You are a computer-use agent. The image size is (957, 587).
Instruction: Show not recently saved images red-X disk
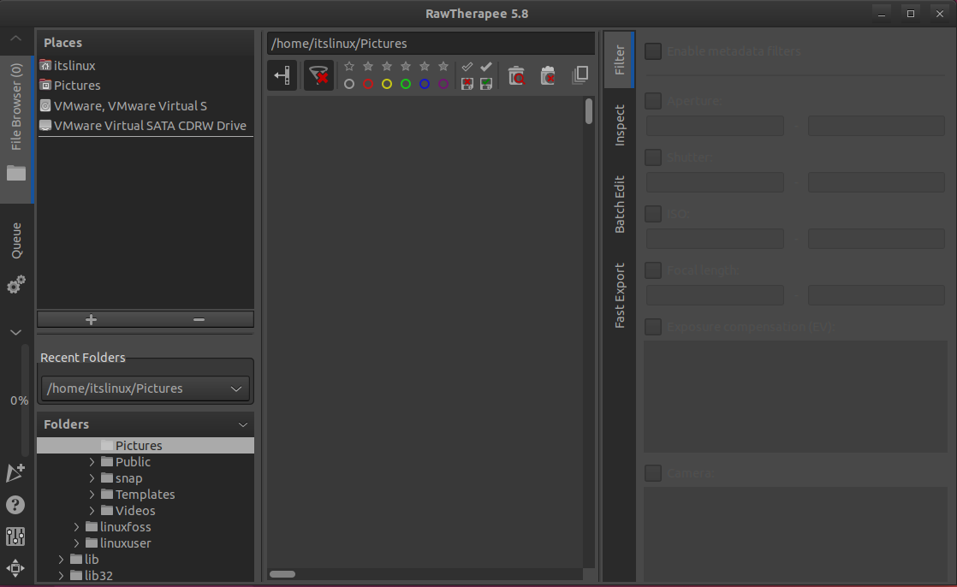pyautogui.click(x=467, y=84)
